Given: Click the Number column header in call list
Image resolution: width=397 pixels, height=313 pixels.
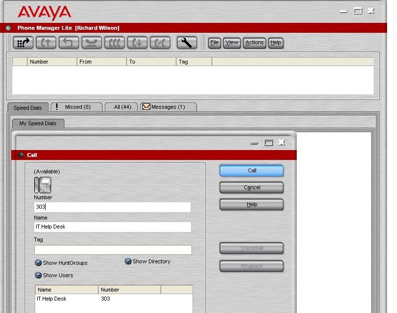Looking at the screenshot, I should coord(52,62).
